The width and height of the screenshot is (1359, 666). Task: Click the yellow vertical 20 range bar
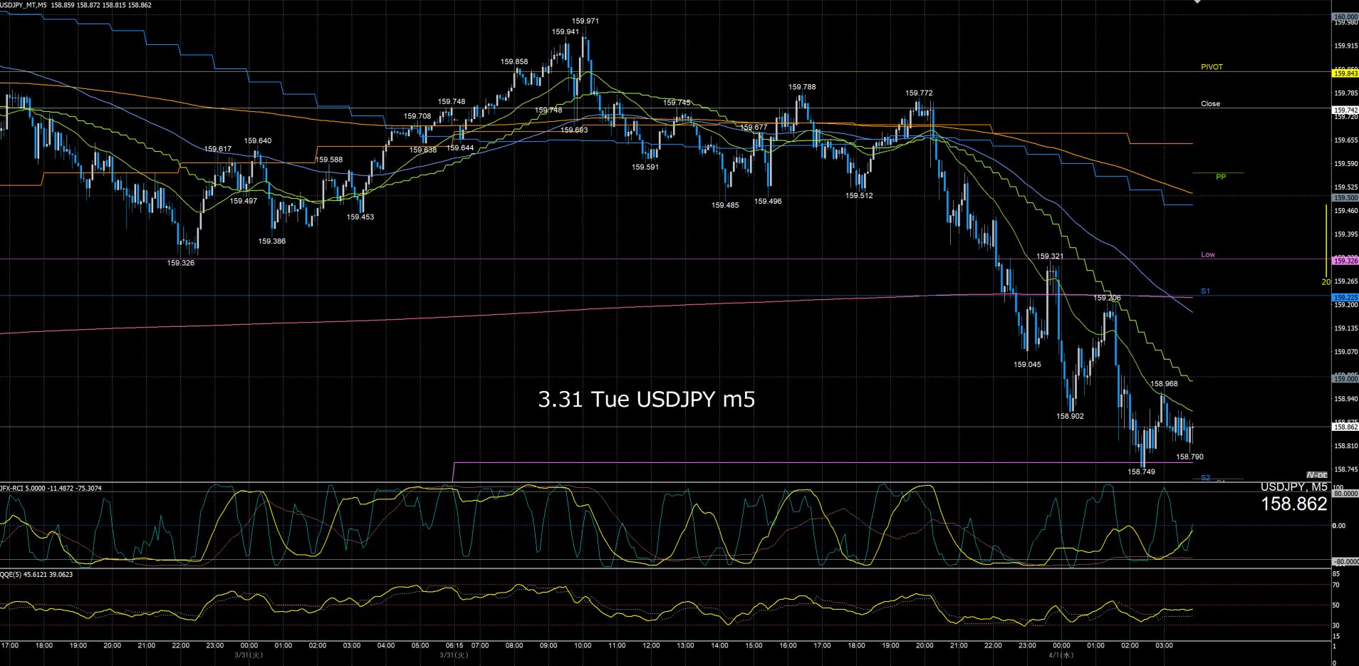click(x=1326, y=242)
